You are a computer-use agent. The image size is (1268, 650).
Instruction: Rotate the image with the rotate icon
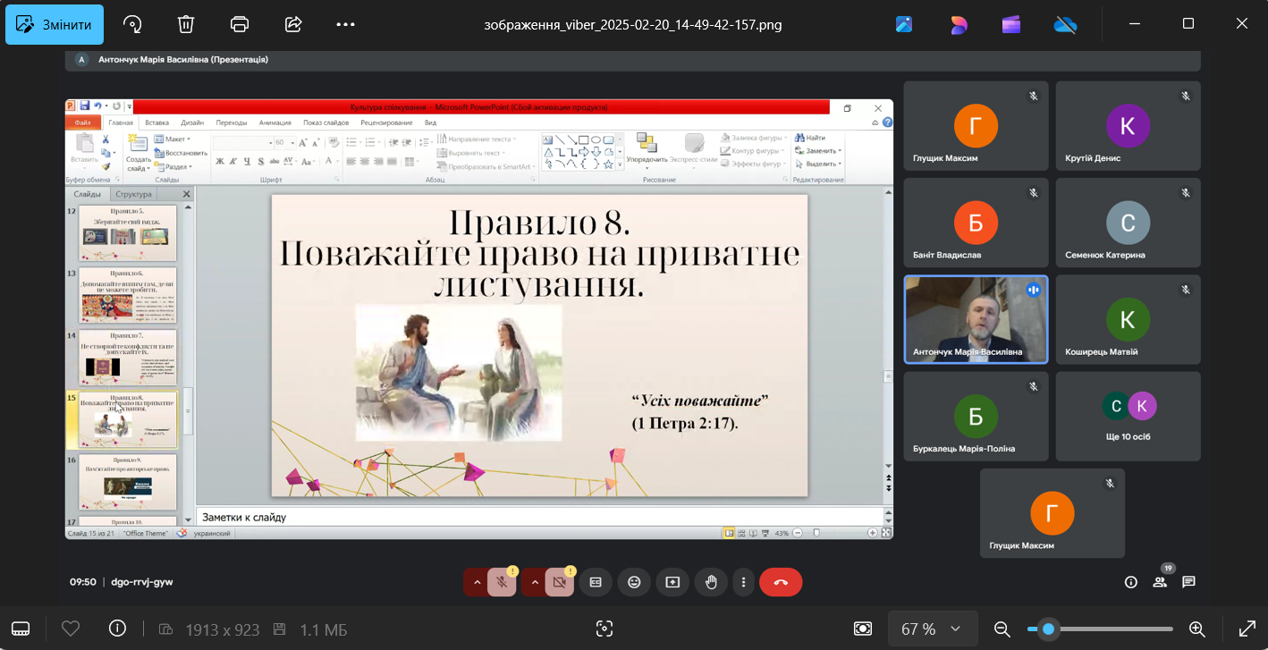point(132,24)
